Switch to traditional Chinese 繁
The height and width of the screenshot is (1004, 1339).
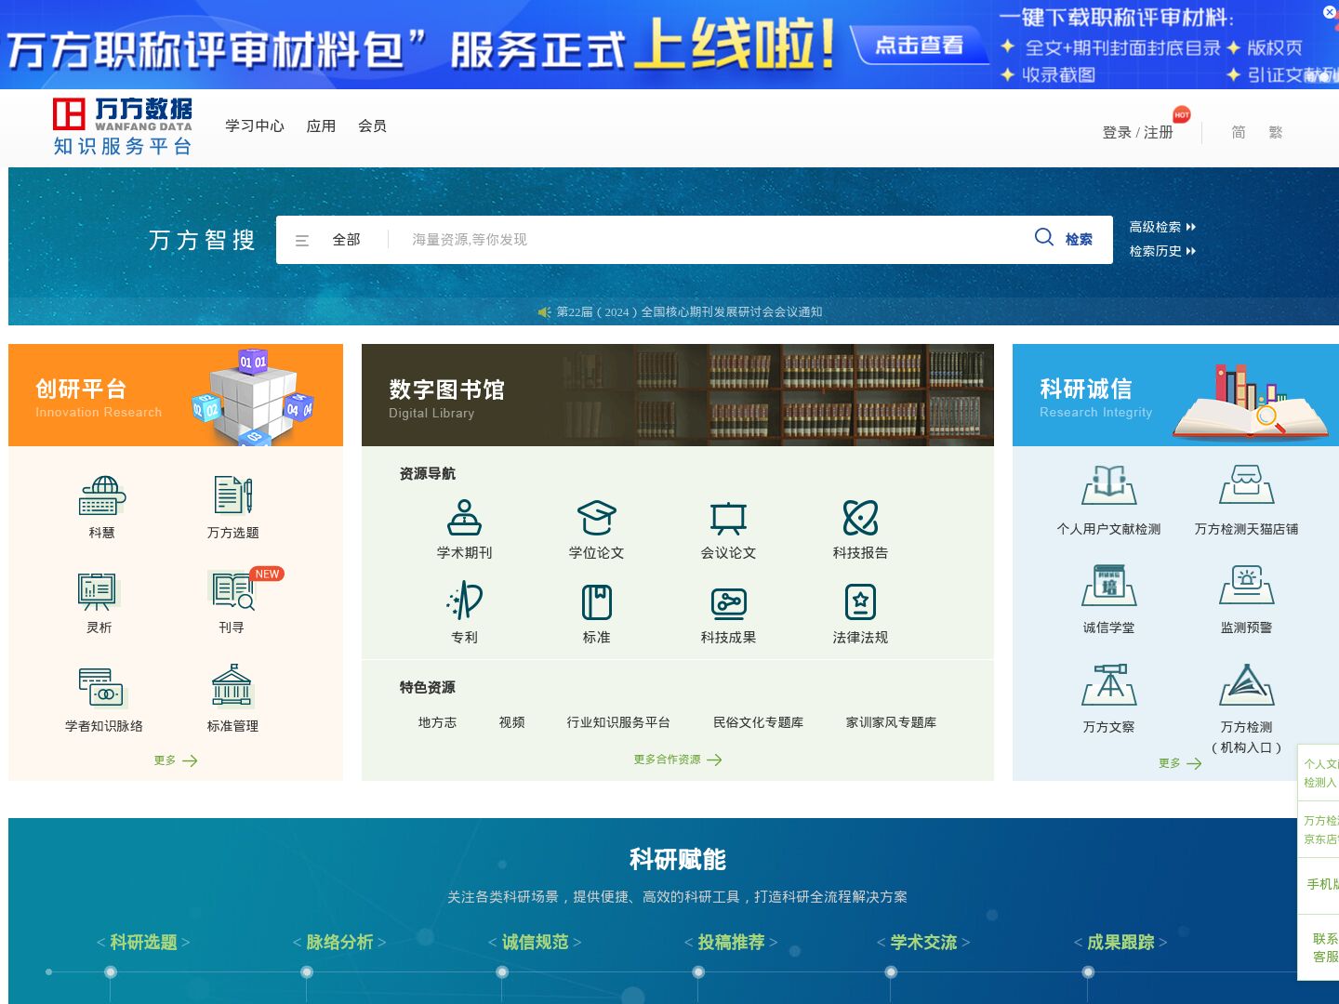click(x=1275, y=133)
